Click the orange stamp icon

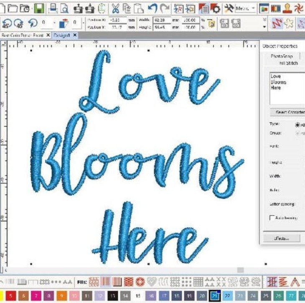pos(287,8)
